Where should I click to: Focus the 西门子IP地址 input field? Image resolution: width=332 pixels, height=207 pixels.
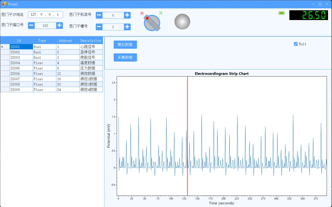(45, 14)
